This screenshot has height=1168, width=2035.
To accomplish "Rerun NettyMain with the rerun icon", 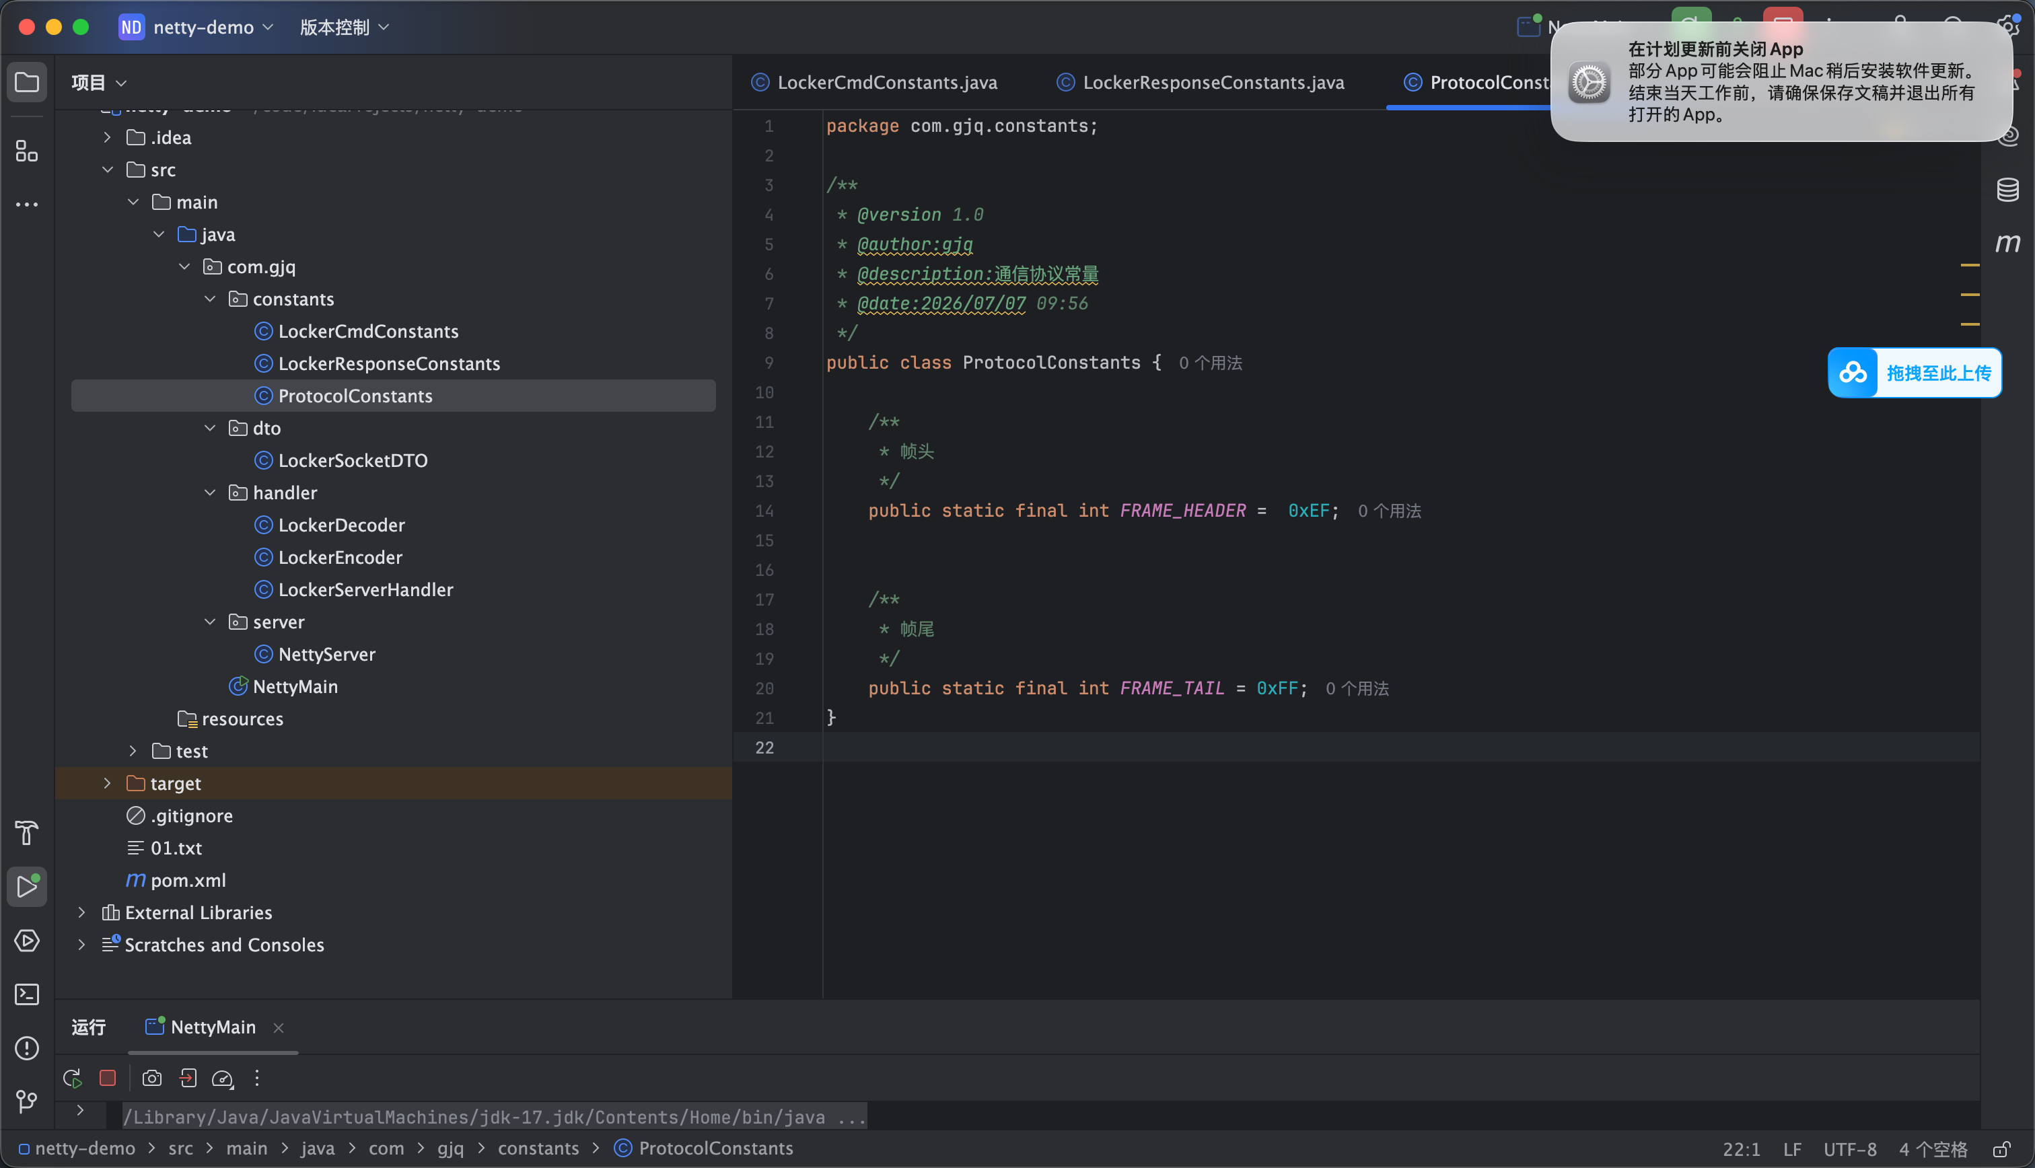I will click(x=73, y=1078).
